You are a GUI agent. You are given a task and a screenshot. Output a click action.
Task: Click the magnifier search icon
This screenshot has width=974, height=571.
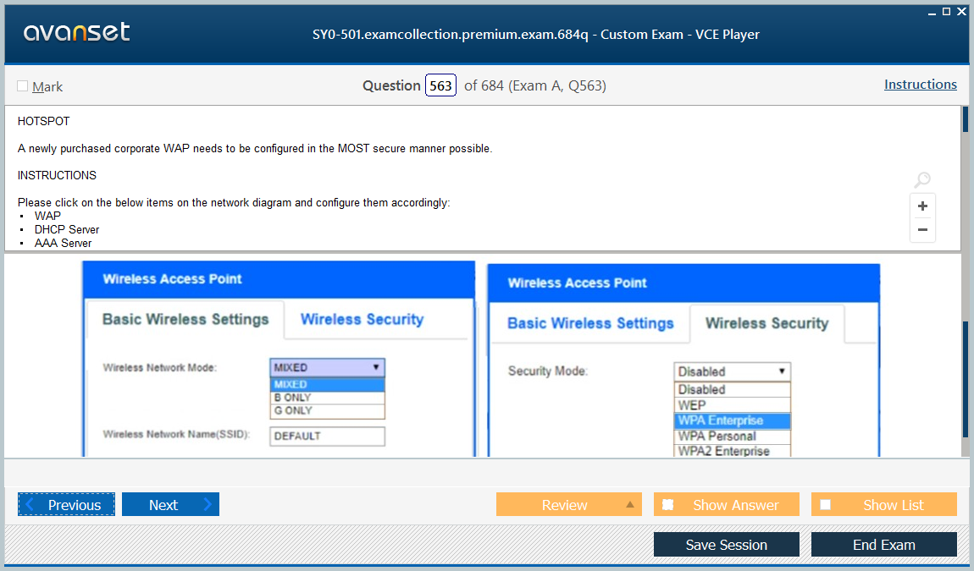pos(922,179)
